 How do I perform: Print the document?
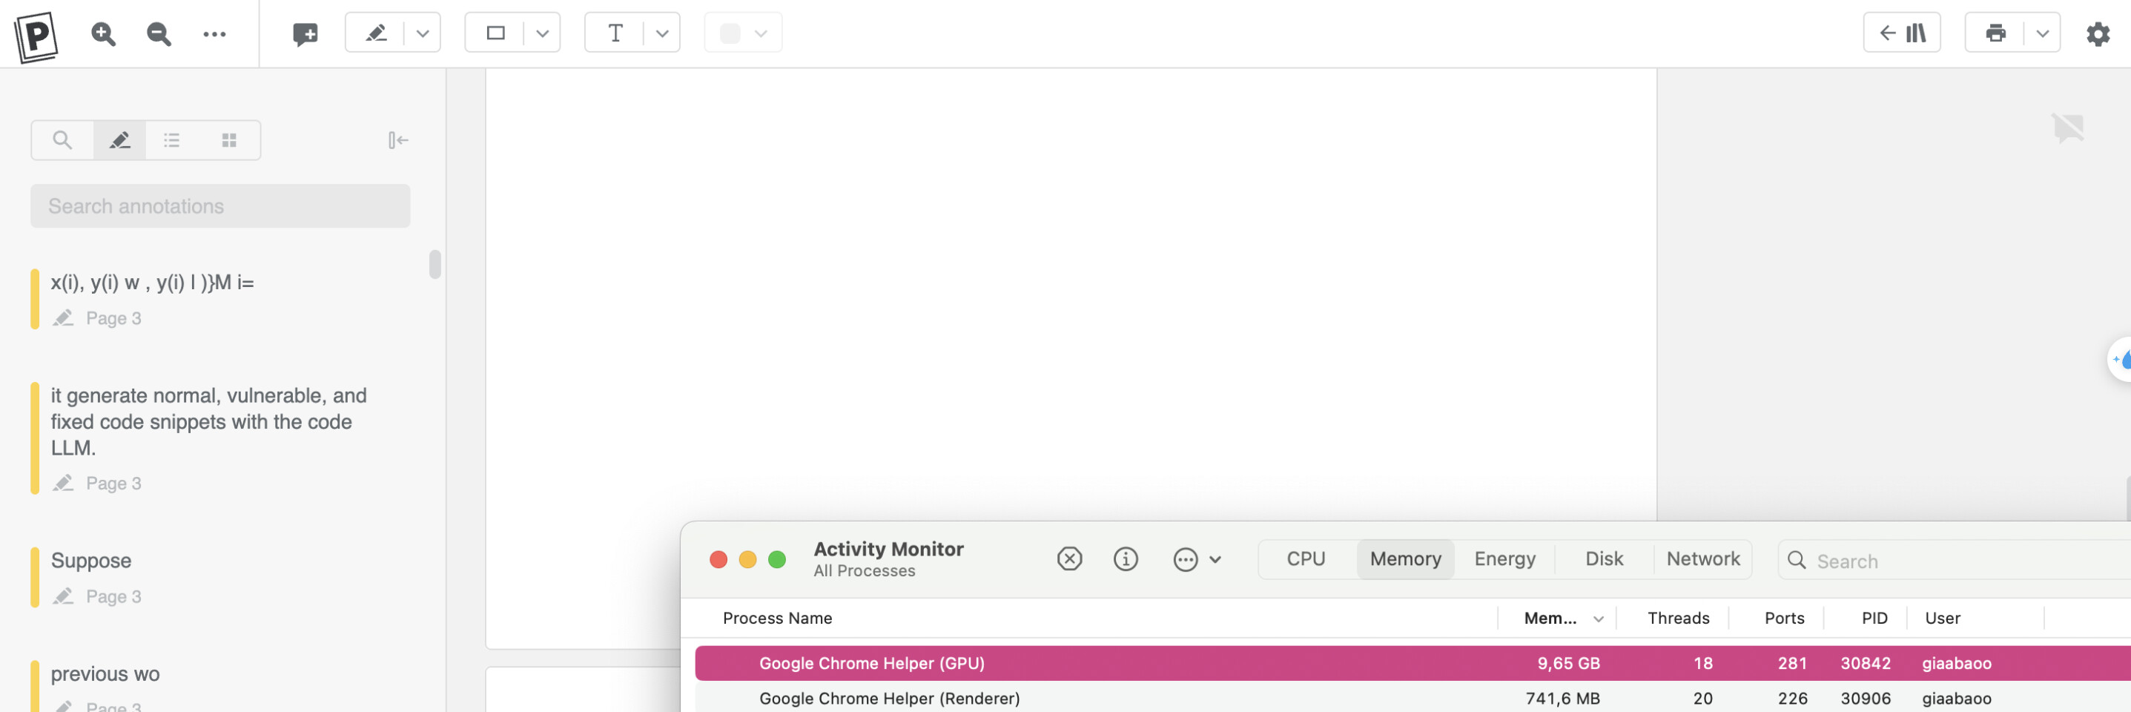(x=1995, y=33)
